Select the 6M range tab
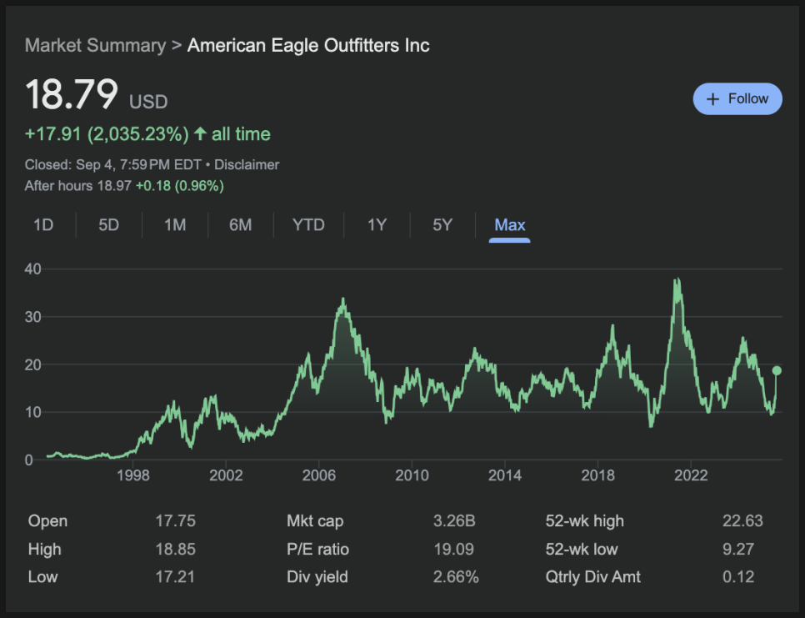Screen dimensions: 805x618 [240, 225]
